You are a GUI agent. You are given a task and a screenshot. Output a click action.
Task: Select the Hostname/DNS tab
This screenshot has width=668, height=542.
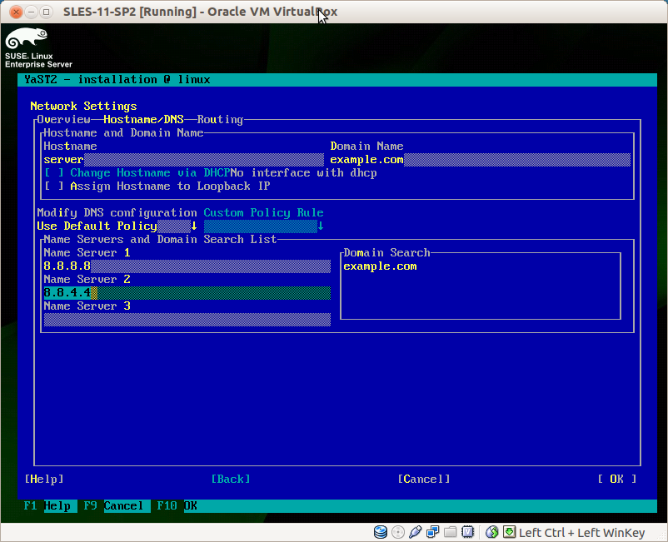click(x=143, y=119)
